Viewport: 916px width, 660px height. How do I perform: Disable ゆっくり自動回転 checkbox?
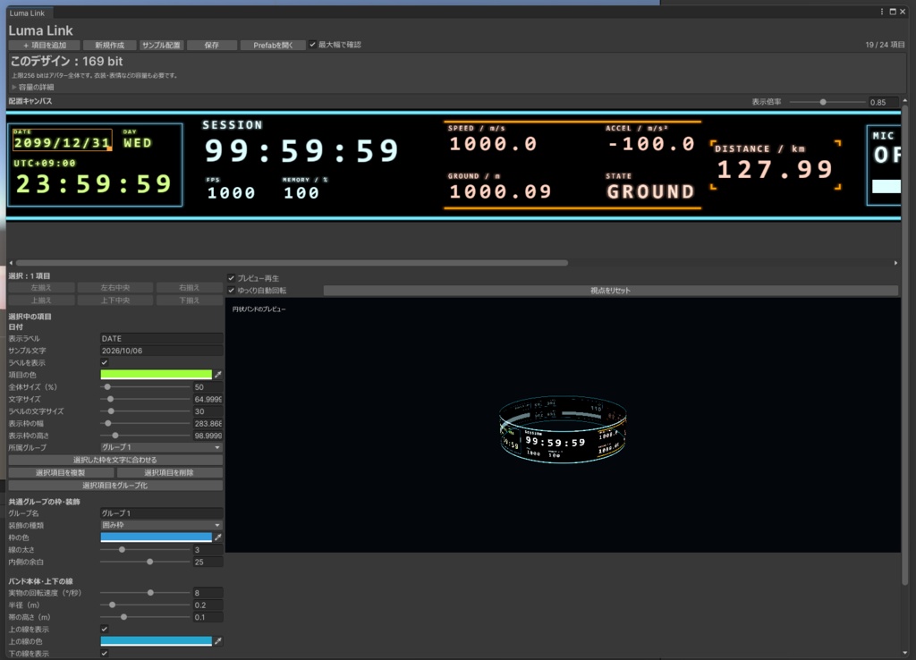point(232,291)
